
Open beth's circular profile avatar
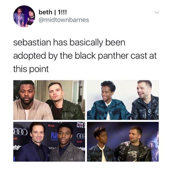[x=24, y=16]
